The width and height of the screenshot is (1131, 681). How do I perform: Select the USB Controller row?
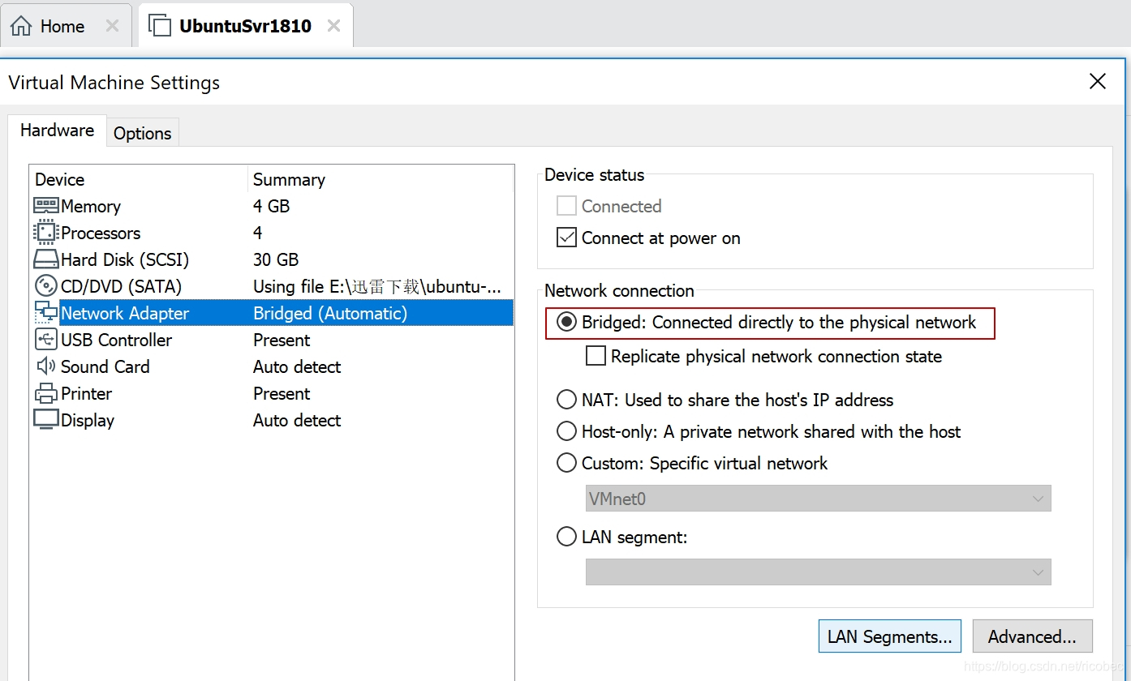272,340
